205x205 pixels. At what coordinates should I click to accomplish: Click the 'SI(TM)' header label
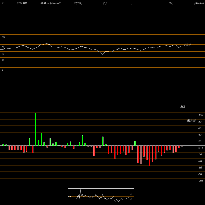pyautogui.click(x=78, y=3)
